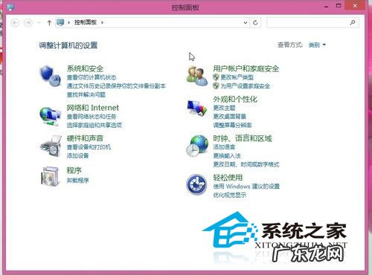Open 查找并解决问题 link
The height and width of the screenshot is (275, 372).
pyautogui.click(x=86, y=94)
